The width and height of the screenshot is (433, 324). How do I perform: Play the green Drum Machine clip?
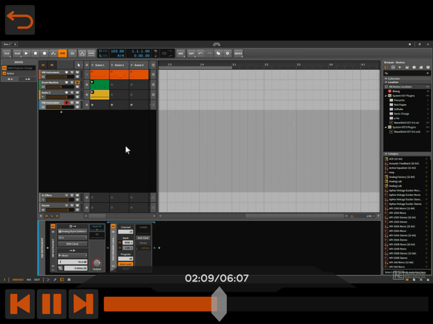(x=92, y=82)
